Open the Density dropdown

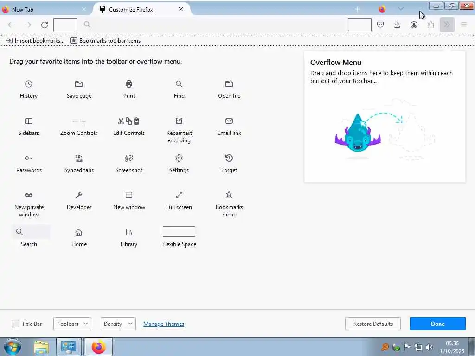(x=118, y=324)
